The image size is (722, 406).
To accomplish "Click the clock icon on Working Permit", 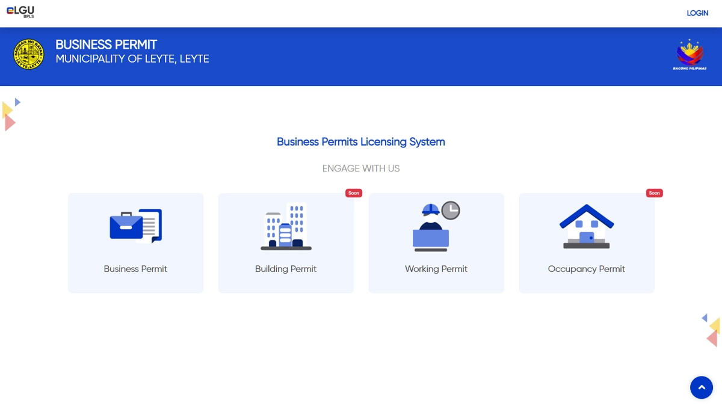I will tap(451, 211).
